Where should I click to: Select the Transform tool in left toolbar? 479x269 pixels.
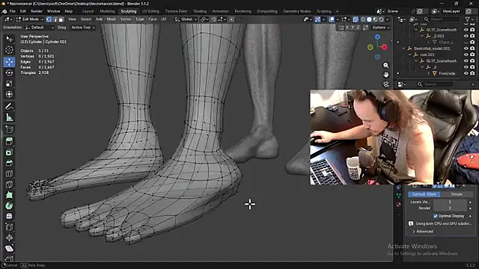pos(9,95)
